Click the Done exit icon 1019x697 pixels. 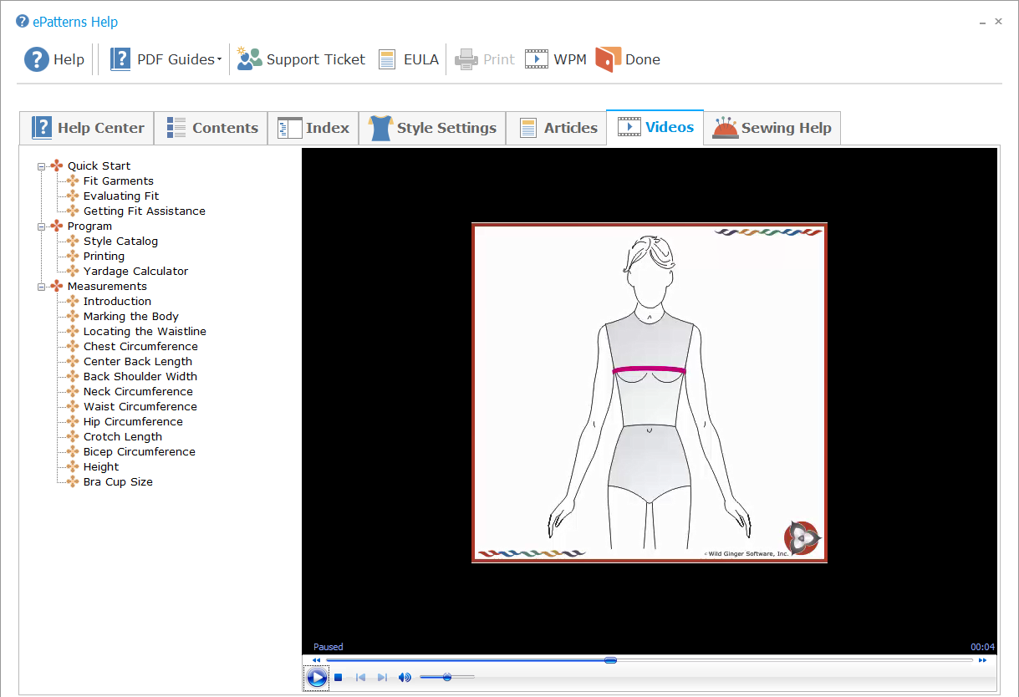tap(608, 59)
